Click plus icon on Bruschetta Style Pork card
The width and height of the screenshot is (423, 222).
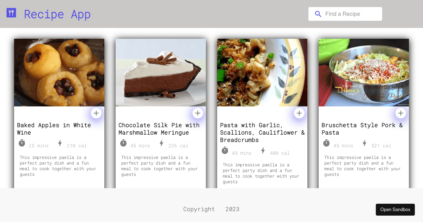click(401, 113)
